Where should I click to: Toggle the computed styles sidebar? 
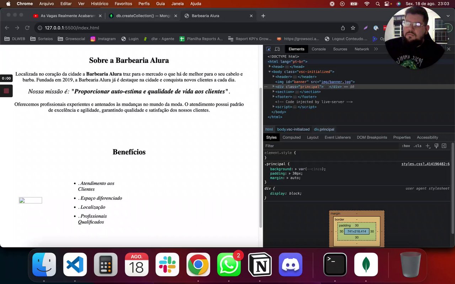[x=444, y=146]
